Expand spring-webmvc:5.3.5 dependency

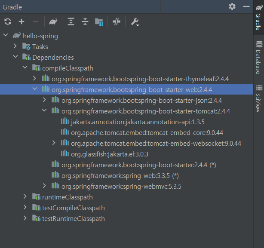pos(44,186)
